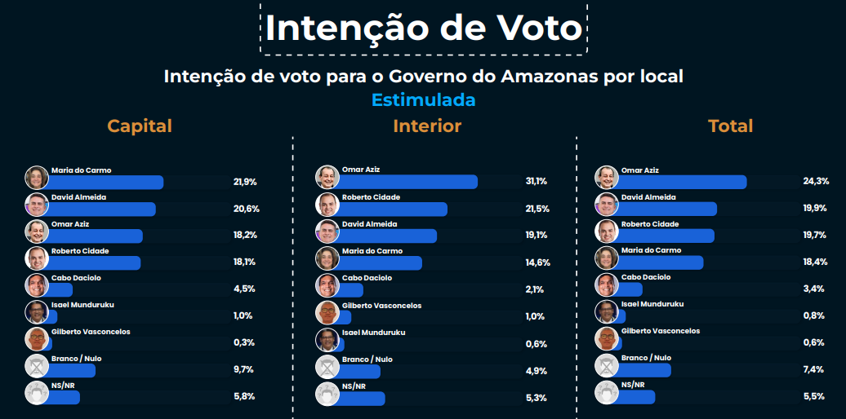The height and width of the screenshot is (419, 846).
Task: Select David Almeida's photo under Capital
Action: pyautogui.click(x=37, y=204)
